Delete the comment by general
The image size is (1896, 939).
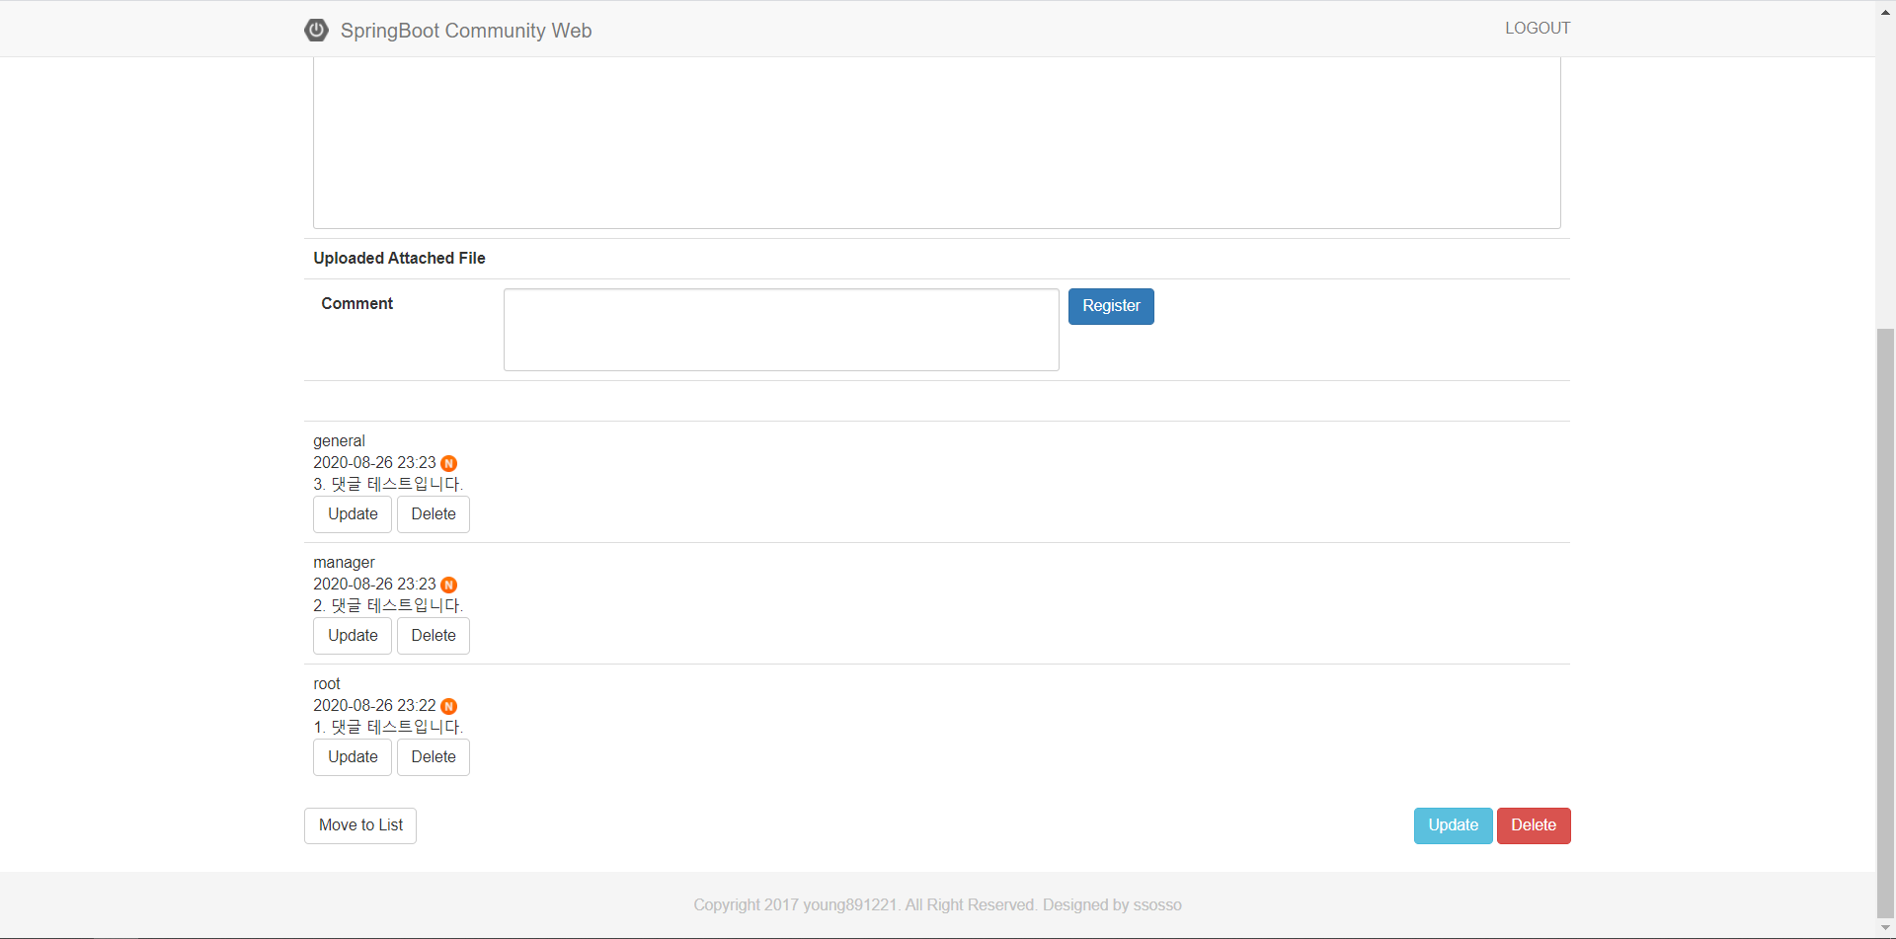[x=433, y=514]
